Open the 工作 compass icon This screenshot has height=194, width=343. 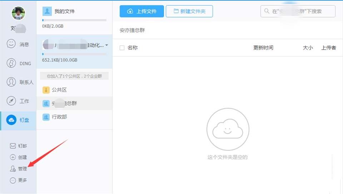pyautogui.click(x=11, y=101)
